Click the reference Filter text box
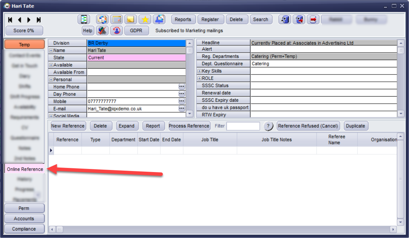 click(x=243, y=126)
